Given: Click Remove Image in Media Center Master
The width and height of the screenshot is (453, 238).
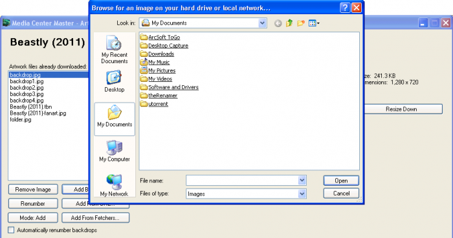Looking at the screenshot, I should coord(33,190).
